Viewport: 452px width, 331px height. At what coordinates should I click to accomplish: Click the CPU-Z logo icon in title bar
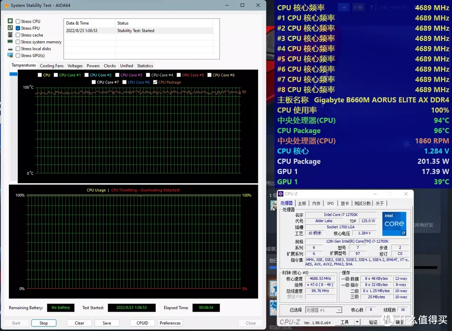281,194
